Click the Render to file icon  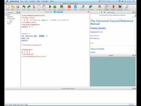[75, 7]
